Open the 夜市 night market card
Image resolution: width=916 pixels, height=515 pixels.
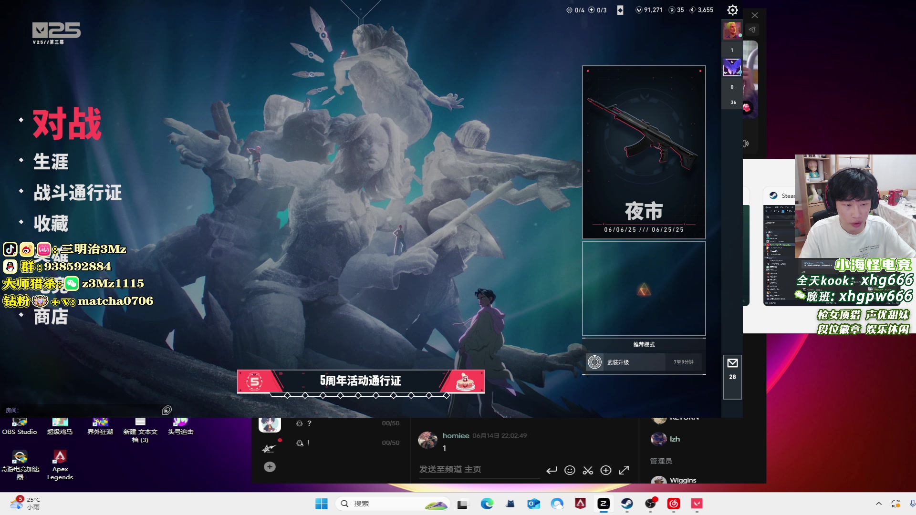pyautogui.click(x=644, y=152)
